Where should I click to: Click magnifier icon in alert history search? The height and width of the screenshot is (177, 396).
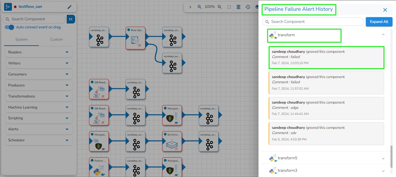267,22
